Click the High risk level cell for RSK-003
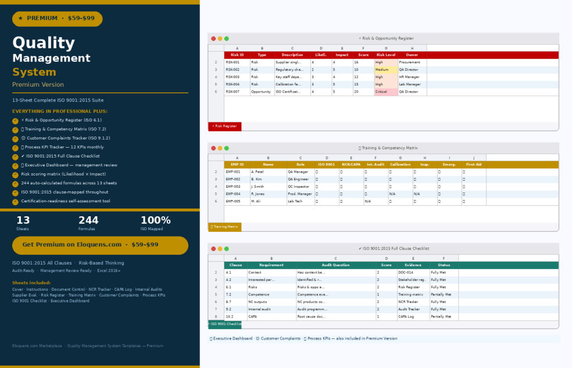The width and height of the screenshot is (572, 368). tap(386, 77)
